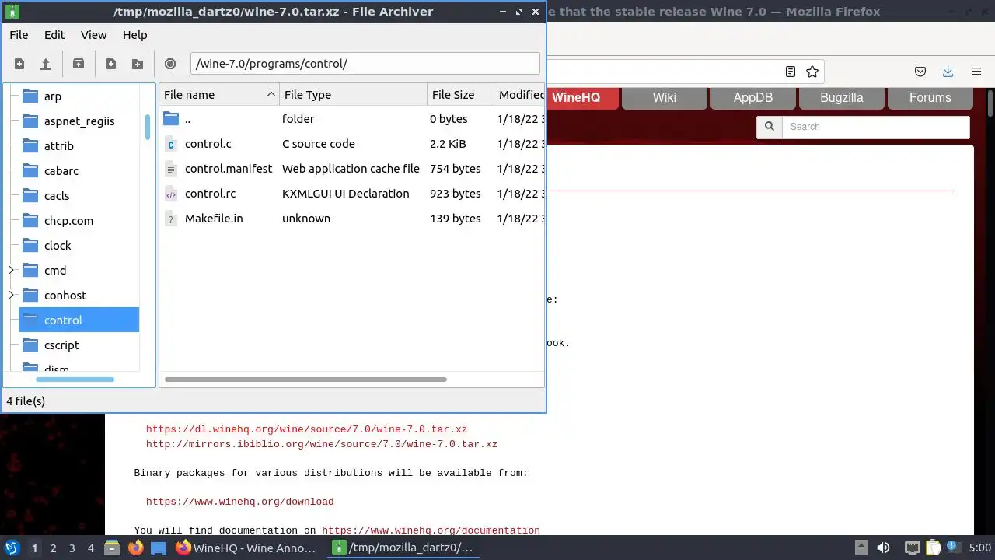The image size is (995, 560).
Task: Click the Open archive upload-arrow icon
Action: [46, 64]
